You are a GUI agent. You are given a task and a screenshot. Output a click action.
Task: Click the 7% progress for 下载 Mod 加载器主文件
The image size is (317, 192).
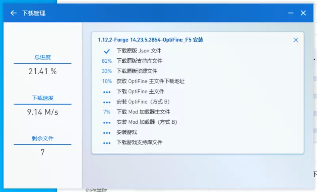(107, 112)
